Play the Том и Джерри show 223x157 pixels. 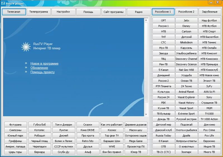[x=64, y=125]
